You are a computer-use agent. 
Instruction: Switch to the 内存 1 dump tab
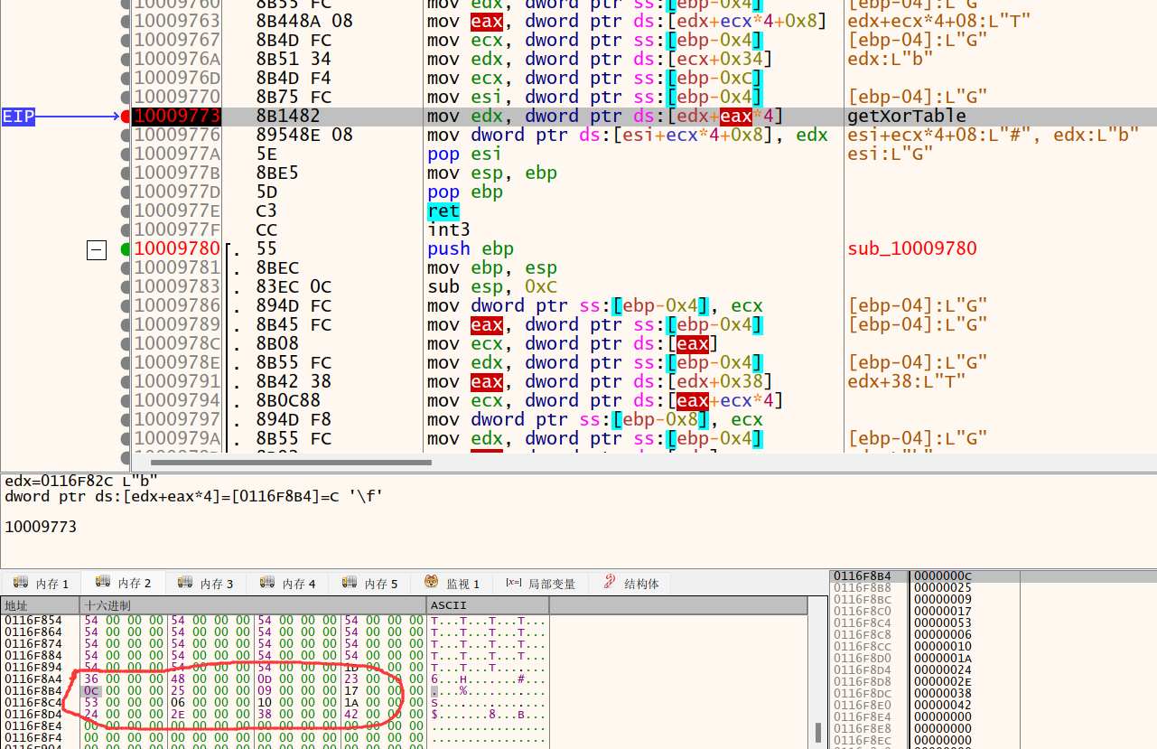pos(42,584)
